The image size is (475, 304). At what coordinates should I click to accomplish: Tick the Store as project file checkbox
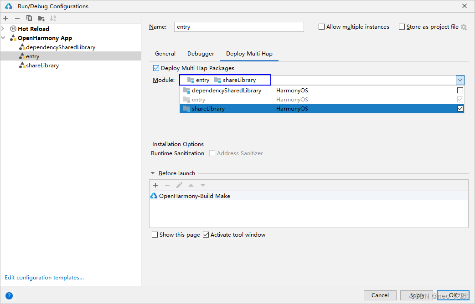402,26
